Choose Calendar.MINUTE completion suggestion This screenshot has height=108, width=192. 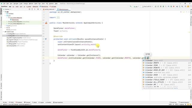click(x=167, y=68)
